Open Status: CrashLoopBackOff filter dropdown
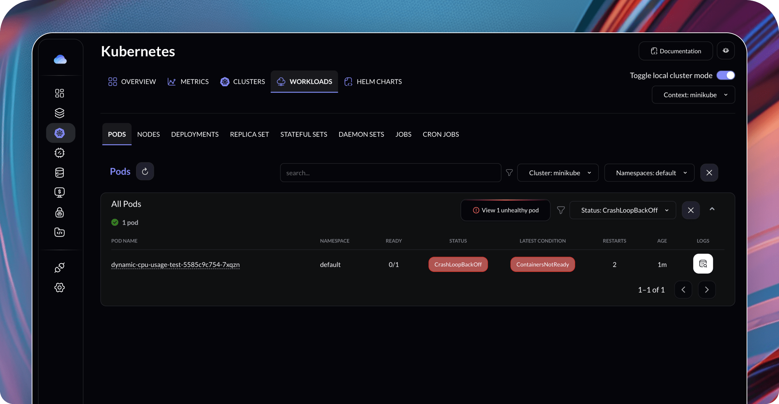Image resolution: width=779 pixels, height=404 pixels. (622, 210)
